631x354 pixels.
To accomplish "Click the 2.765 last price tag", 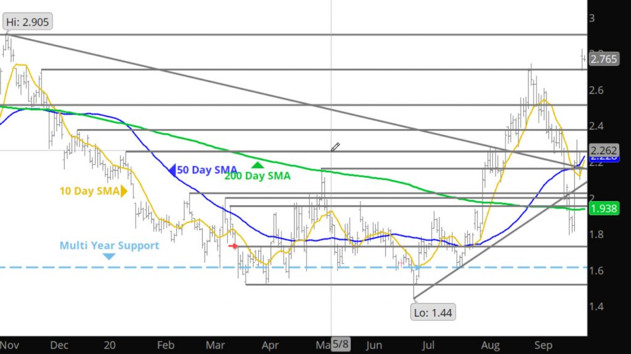I will coord(603,60).
